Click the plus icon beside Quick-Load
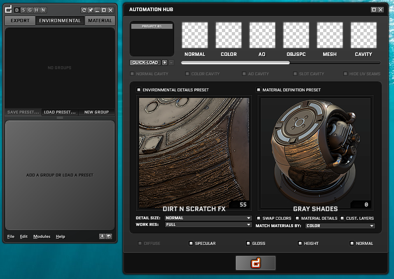Image resolution: width=394 pixels, height=279 pixels. tap(165, 63)
